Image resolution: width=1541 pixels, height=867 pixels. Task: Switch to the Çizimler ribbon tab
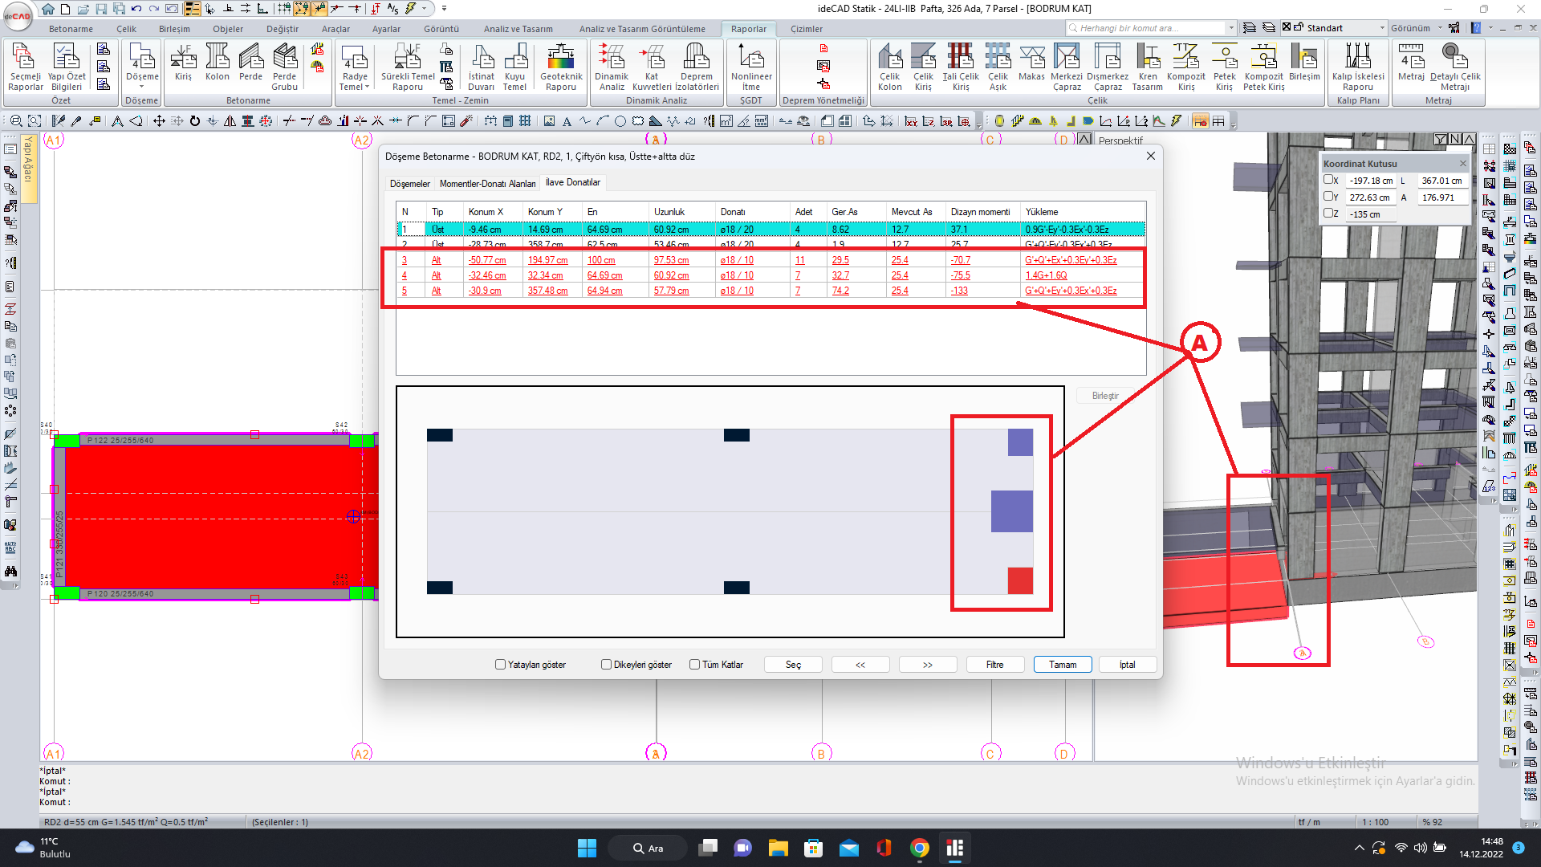point(806,29)
